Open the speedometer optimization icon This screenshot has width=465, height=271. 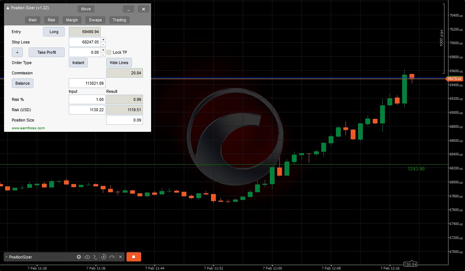tap(112, 257)
